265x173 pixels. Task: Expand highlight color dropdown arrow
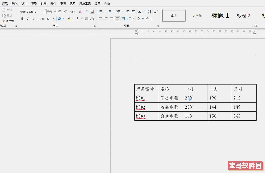[73, 19]
